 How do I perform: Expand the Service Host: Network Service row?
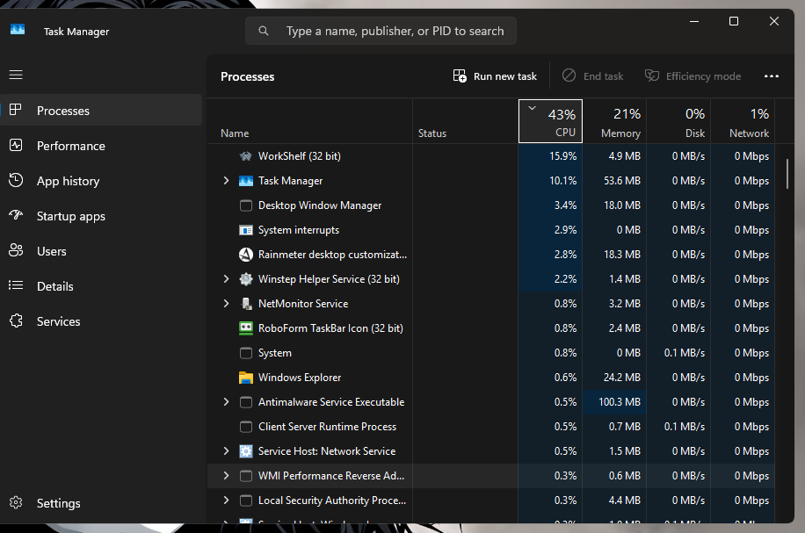[x=226, y=451]
